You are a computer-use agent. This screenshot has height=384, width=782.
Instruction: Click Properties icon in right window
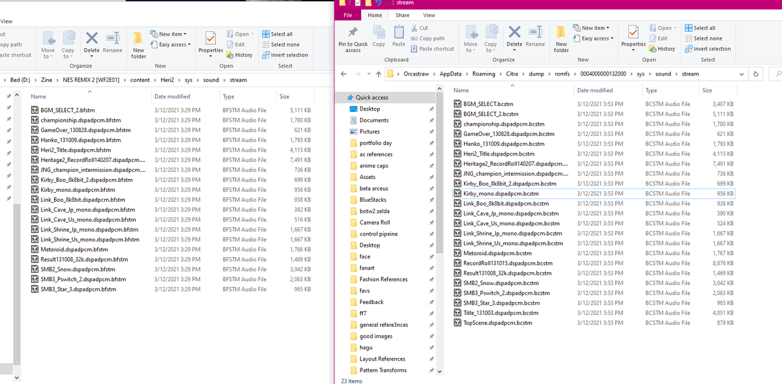point(633,36)
